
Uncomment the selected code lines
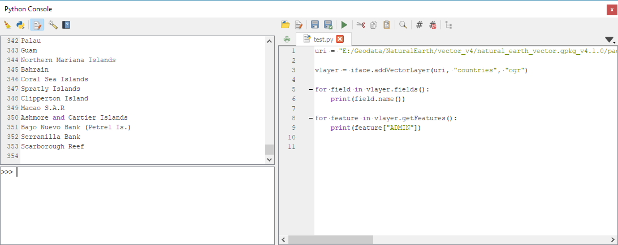pyautogui.click(x=433, y=25)
